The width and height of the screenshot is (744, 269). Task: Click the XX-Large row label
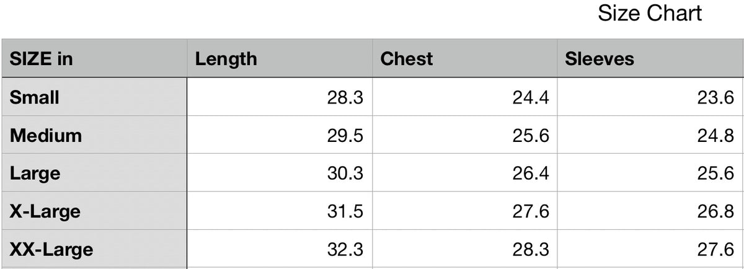coord(51,249)
